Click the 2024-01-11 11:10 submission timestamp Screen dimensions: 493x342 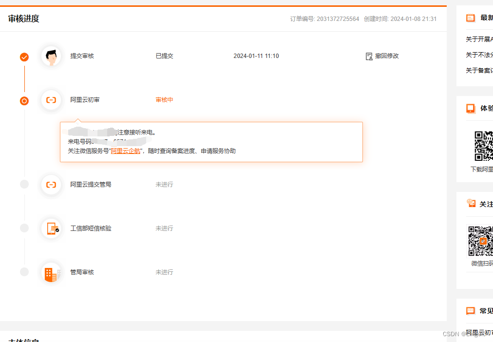point(256,56)
